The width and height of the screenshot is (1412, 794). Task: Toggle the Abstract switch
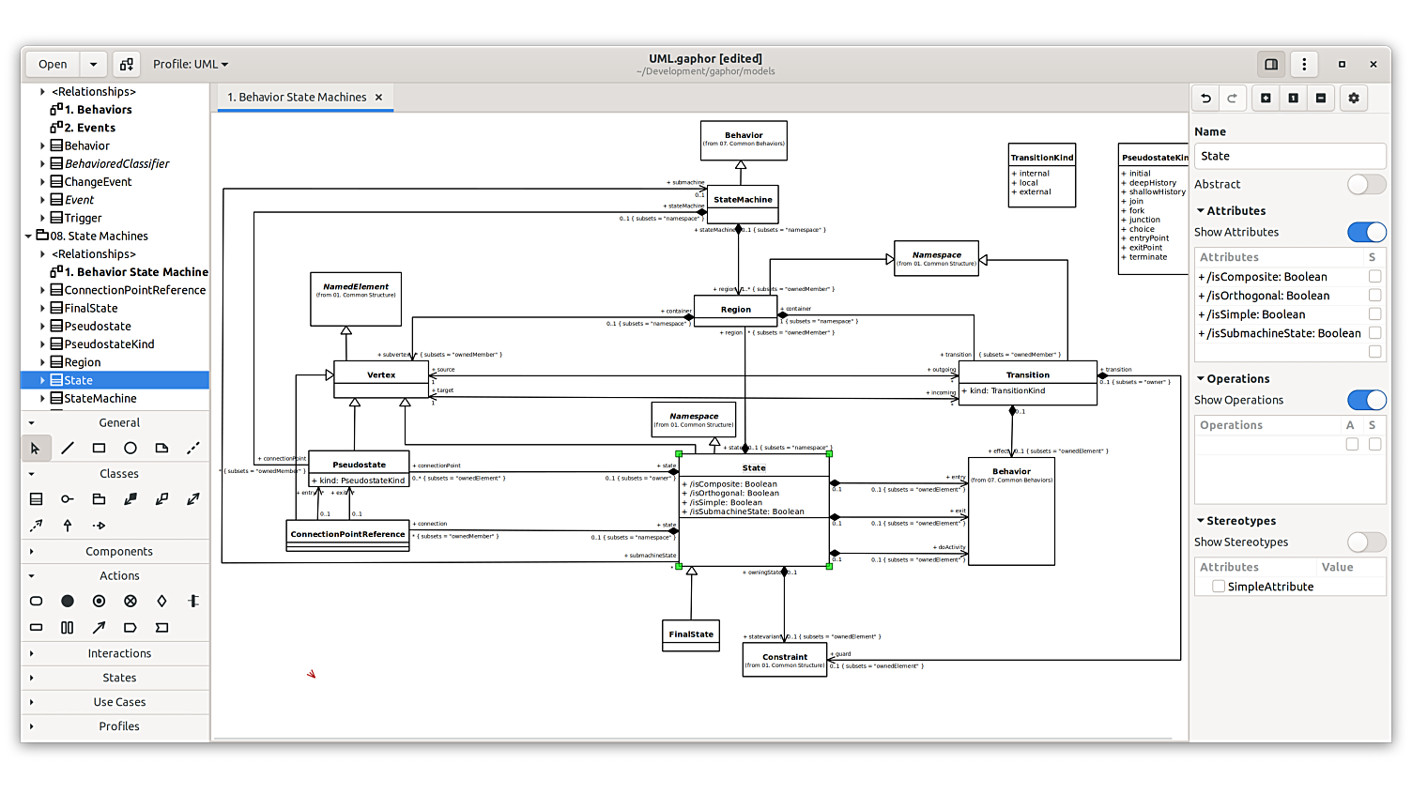[1366, 185]
